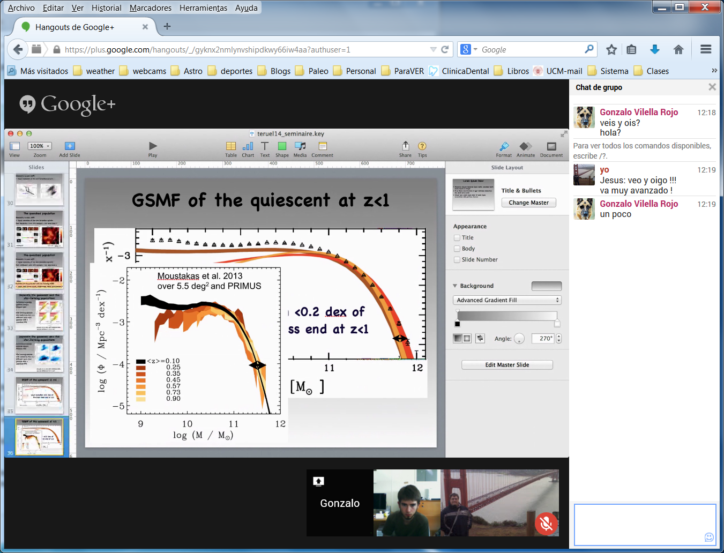Click the emoji smiley in chat box
This screenshot has width=724, height=553.
(709, 537)
